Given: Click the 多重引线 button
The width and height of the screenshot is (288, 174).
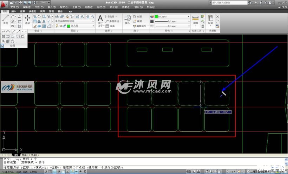Looking at the screenshot, I should [x=112, y=21].
